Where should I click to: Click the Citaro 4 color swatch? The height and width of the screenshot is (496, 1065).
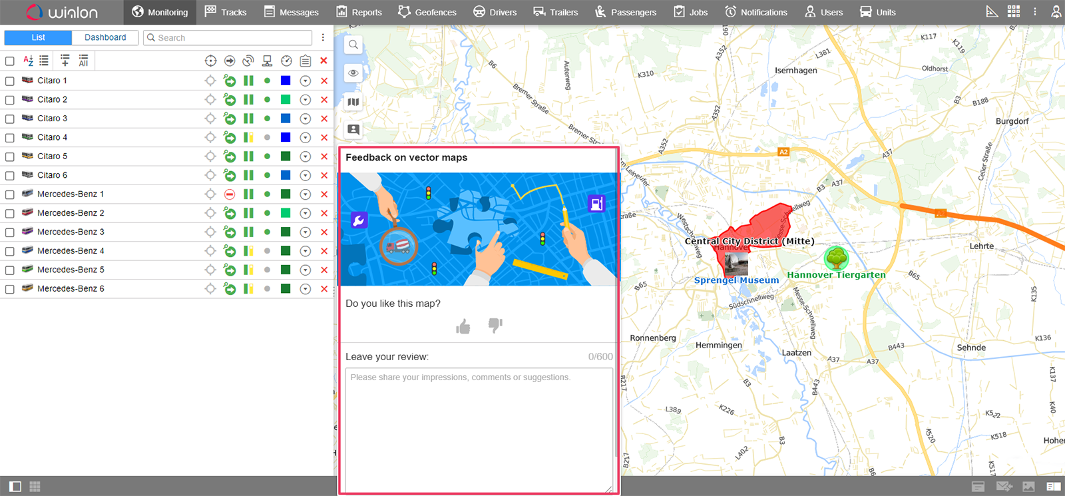coord(286,137)
